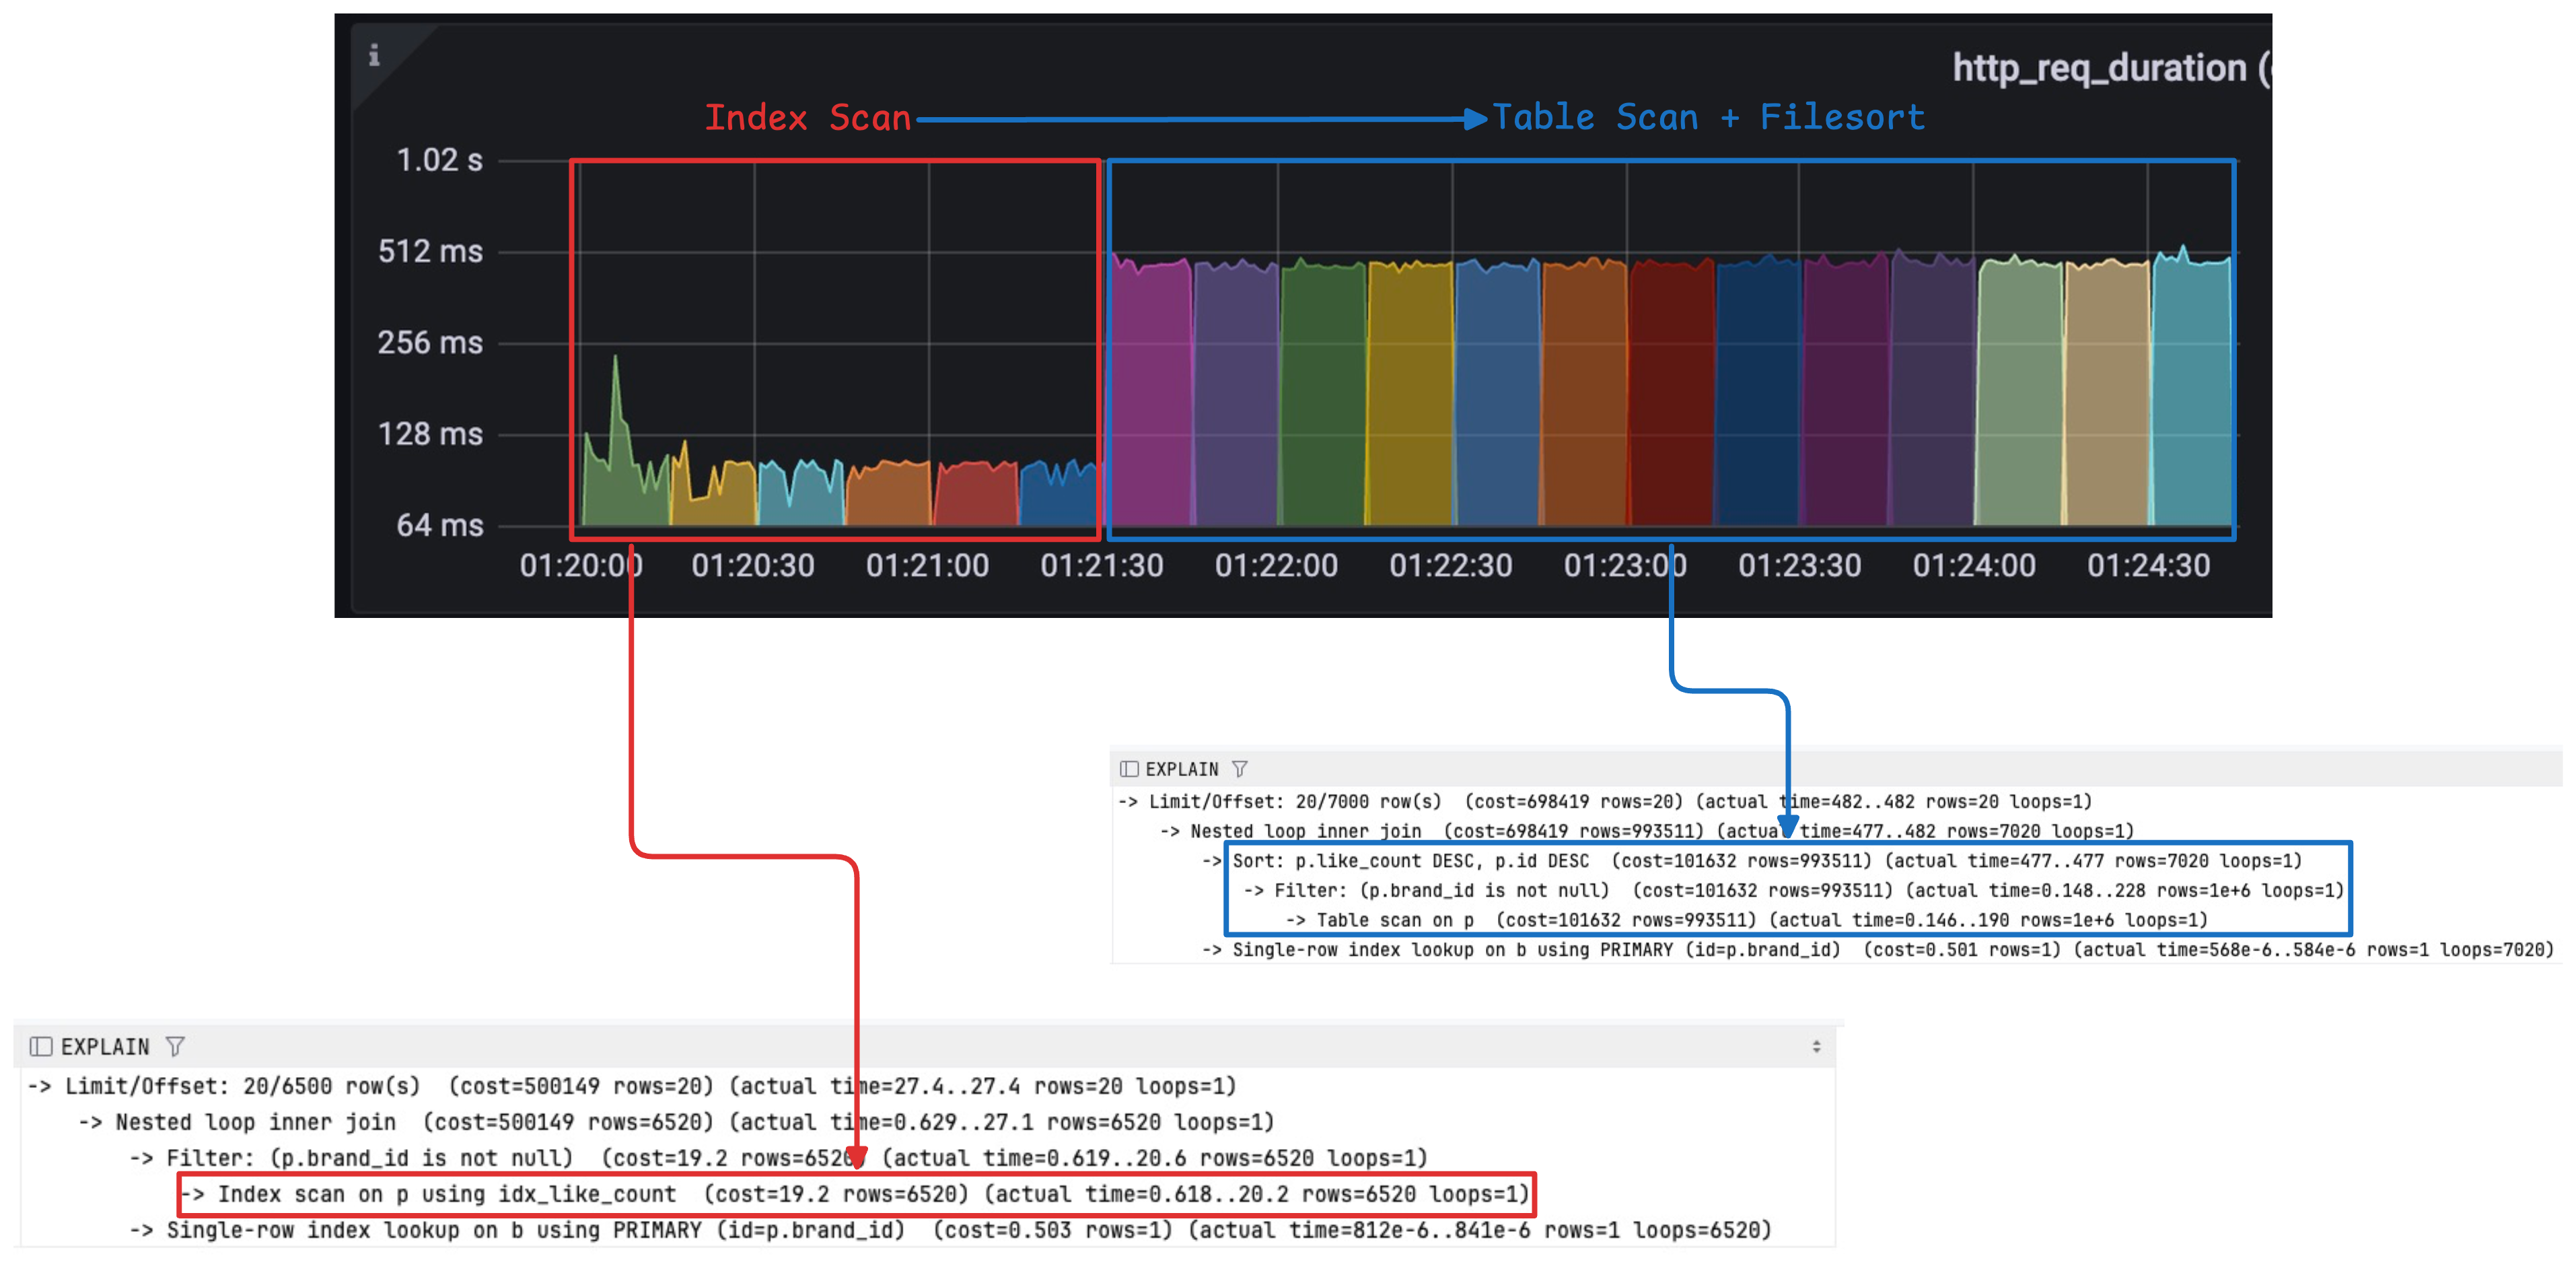This screenshot has height=1279, width=2576.
Task: Click the upper EXPLAIN column header text
Action: (1181, 768)
